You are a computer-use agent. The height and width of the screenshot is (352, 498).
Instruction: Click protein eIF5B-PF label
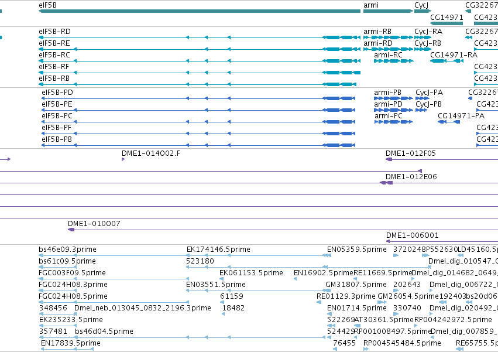(x=57, y=128)
